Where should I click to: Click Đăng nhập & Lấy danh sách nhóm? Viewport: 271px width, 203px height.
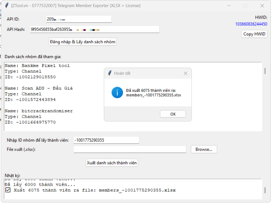pos(83,42)
